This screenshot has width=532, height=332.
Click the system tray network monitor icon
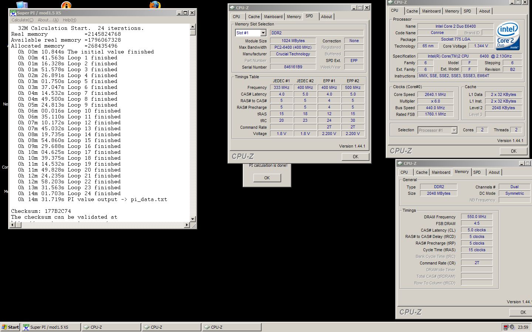pos(505,327)
